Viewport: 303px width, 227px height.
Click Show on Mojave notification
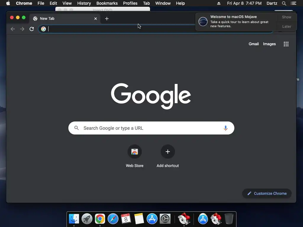pyautogui.click(x=286, y=17)
